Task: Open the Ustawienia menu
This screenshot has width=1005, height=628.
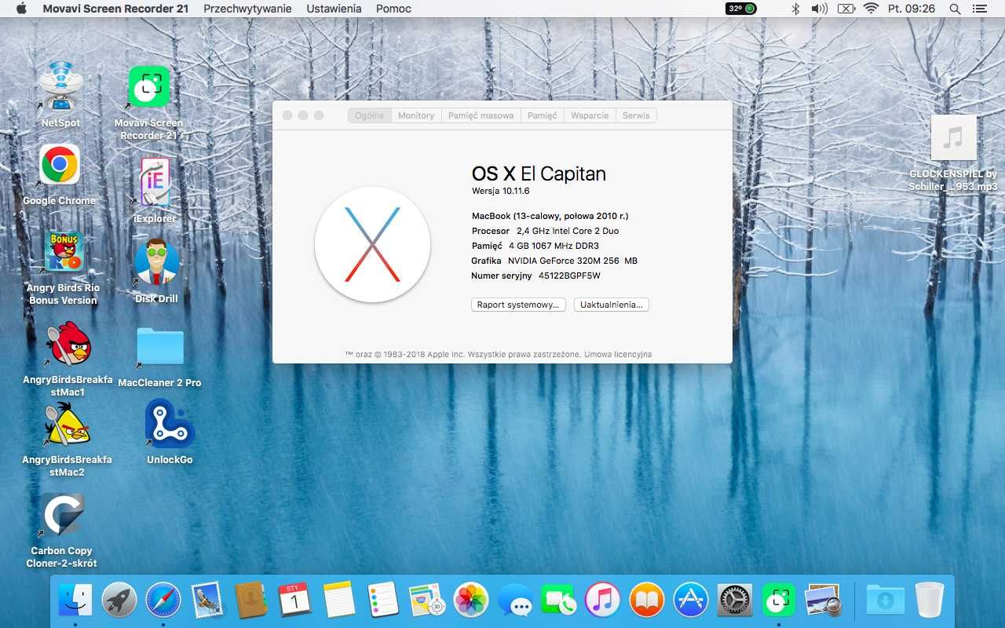Action: pos(334,9)
